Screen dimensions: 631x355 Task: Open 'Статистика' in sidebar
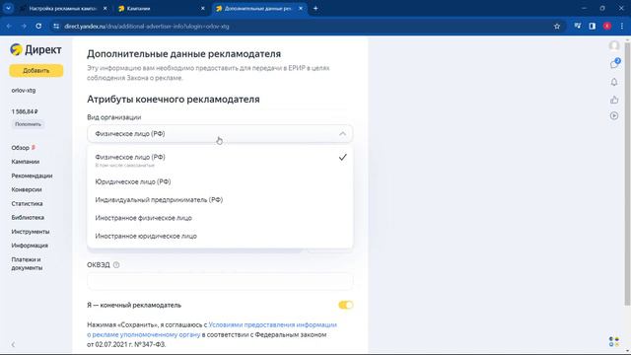[27, 203]
